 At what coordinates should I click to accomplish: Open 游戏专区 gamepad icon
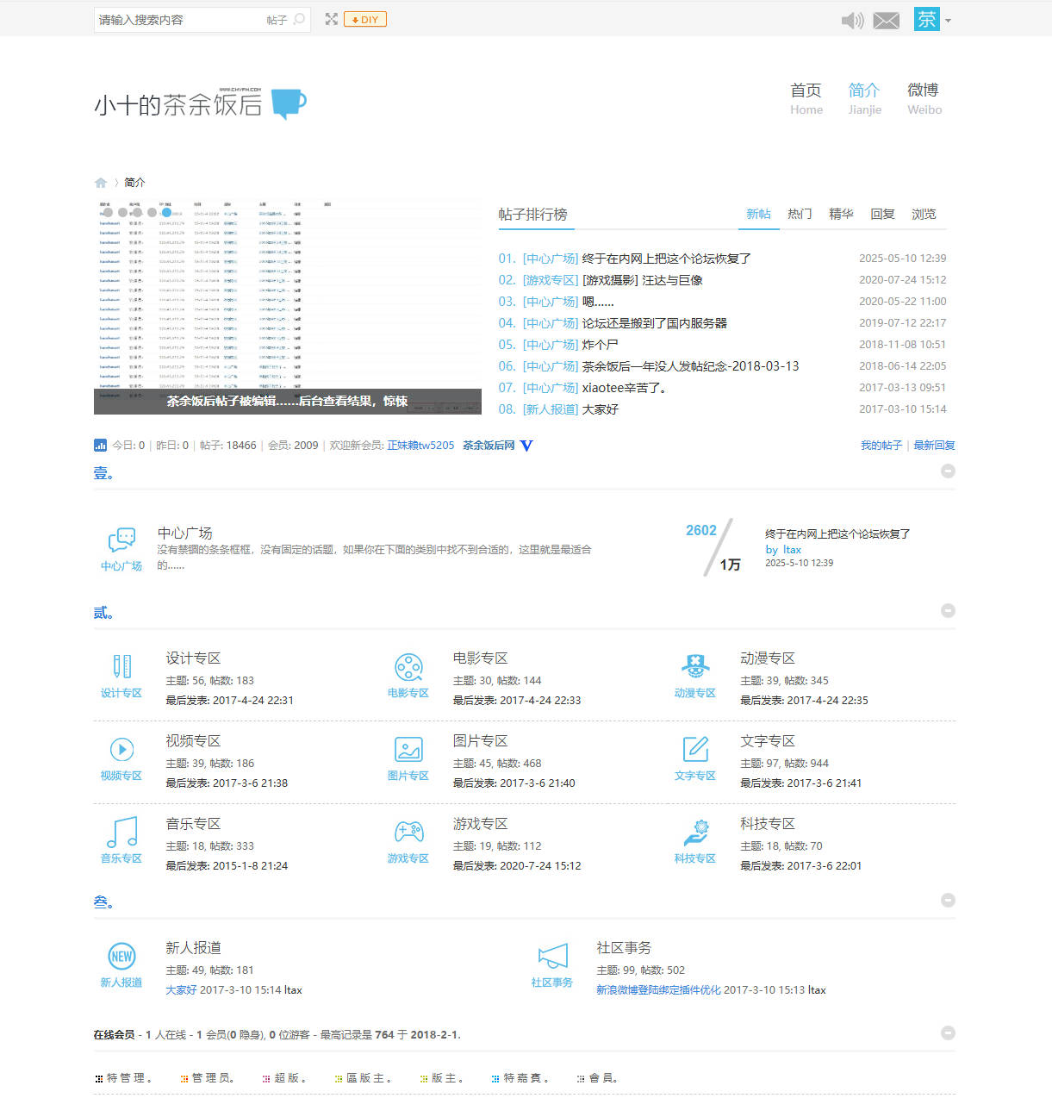pyautogui.click(x=408, y=833)
